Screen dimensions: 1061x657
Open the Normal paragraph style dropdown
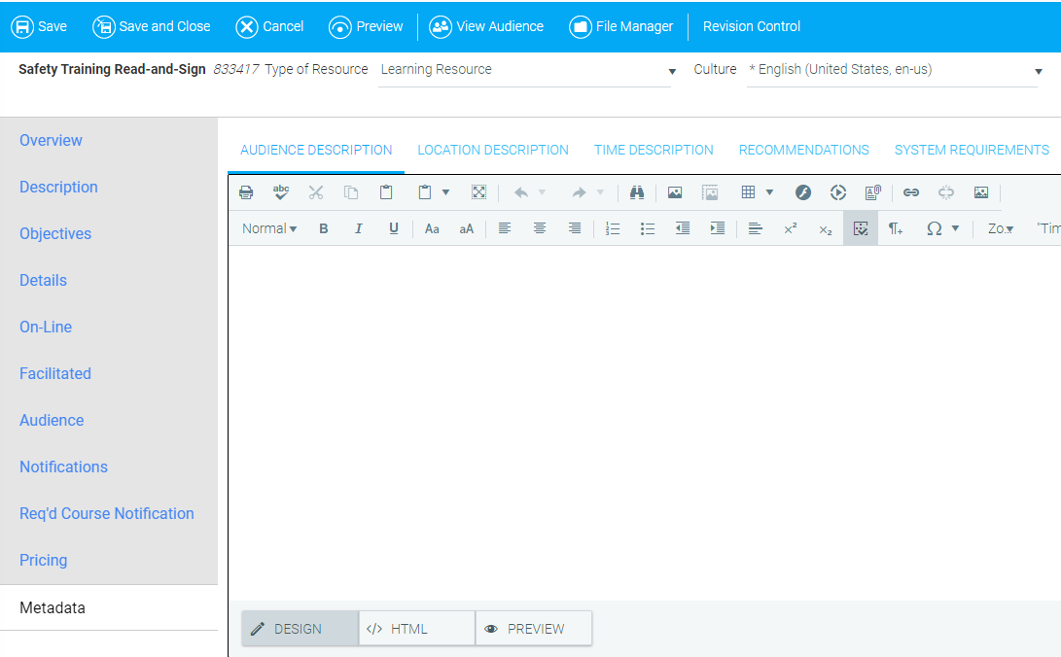click(269, 228)
